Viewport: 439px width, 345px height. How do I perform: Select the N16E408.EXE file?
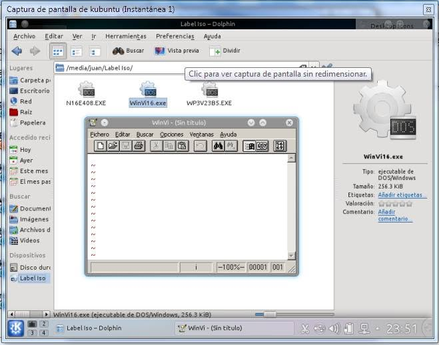(x=86, y=94)
